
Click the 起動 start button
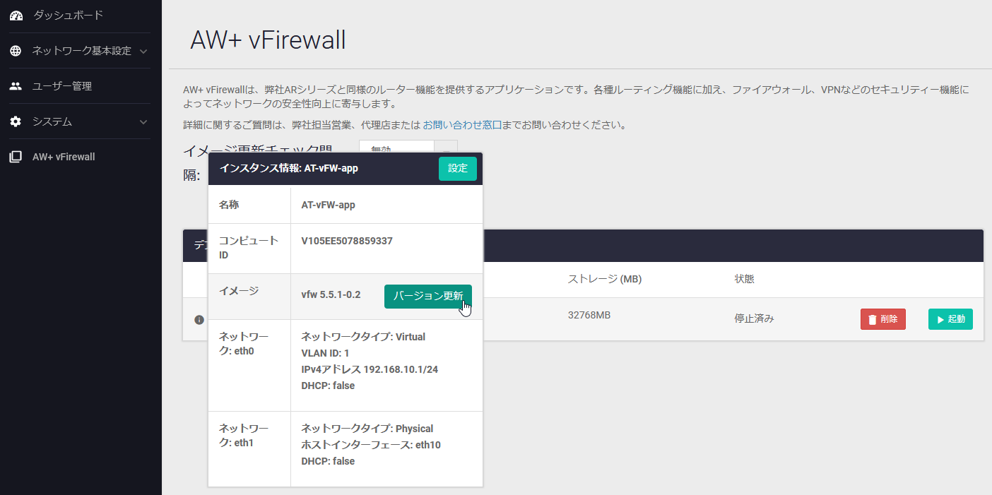(x=950, y=319)
